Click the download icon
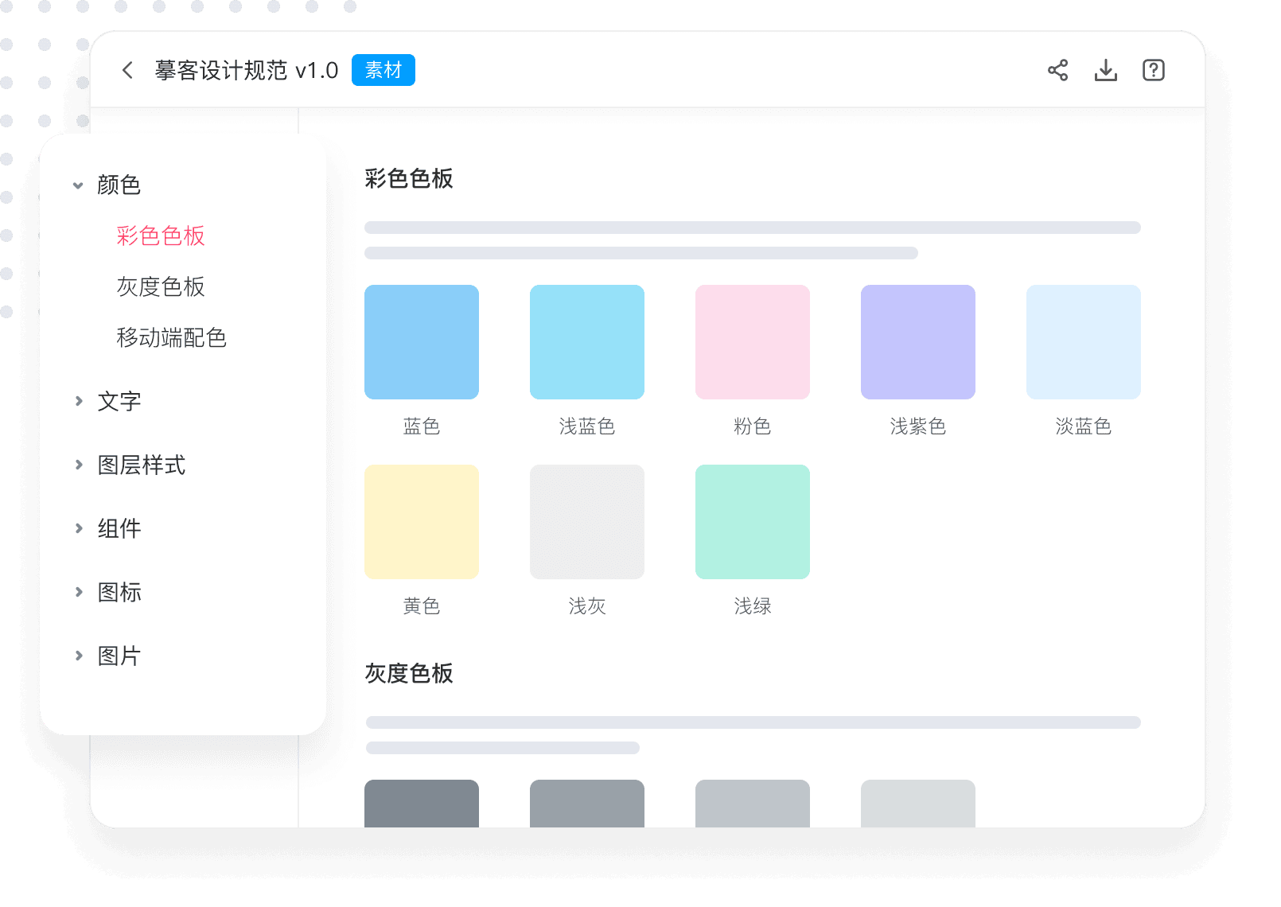1281x907 pixels. coord(1105,70)
